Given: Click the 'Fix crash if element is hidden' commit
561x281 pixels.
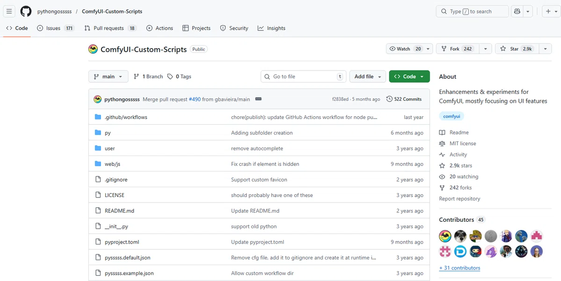Looking at the screenshot, I should tap(265, 164).
